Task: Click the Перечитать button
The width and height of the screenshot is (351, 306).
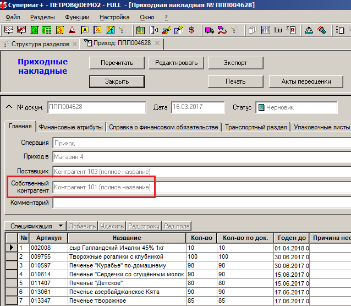Action: tap(117, 63)
